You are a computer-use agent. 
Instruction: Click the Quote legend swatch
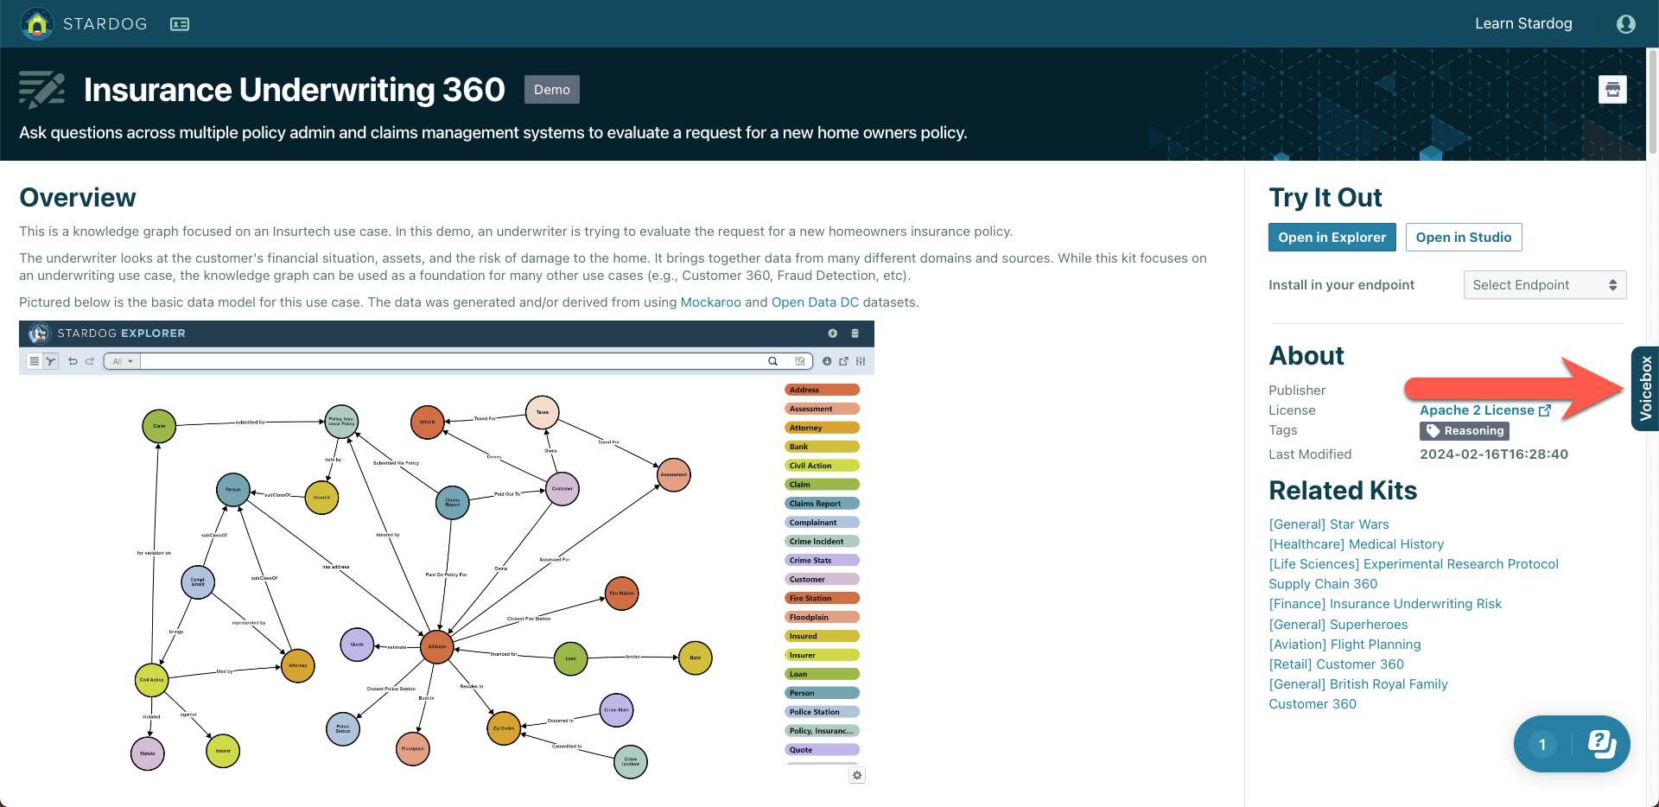(822, 750)
